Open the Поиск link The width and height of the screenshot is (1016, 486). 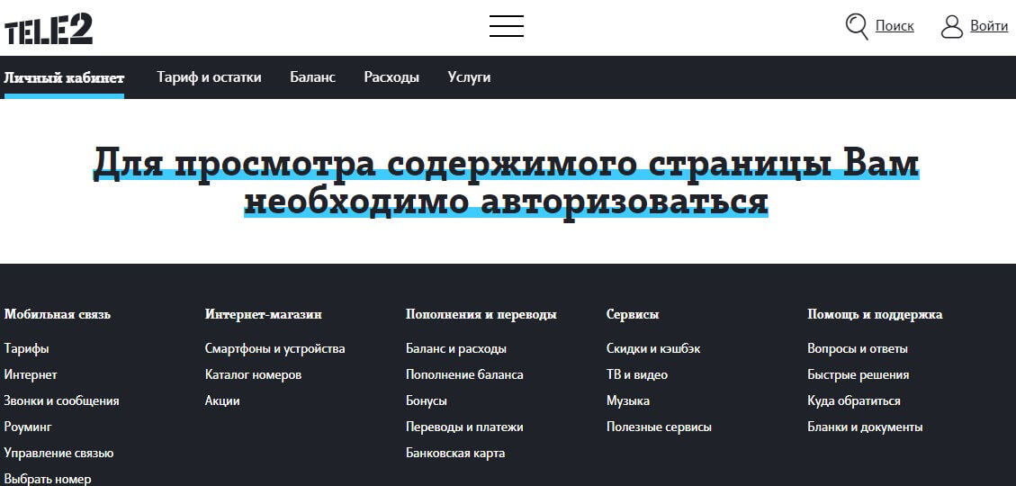coord(895,26)
